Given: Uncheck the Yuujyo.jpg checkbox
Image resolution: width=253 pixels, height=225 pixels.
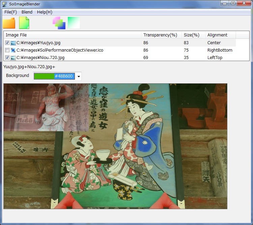Looking at the screenshot, I should 7,43.
